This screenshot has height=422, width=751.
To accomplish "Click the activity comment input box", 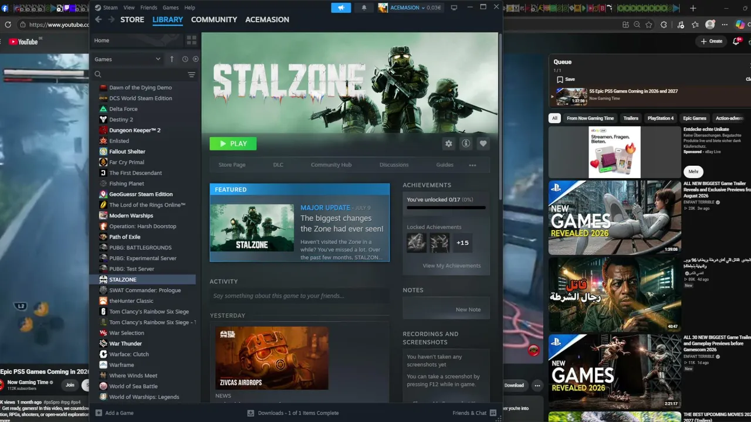I will click(299, 296).
